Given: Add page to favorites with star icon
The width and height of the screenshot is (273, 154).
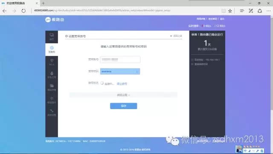Looking at the screenshot, I should pyautogui.click(x=230, y=11).
